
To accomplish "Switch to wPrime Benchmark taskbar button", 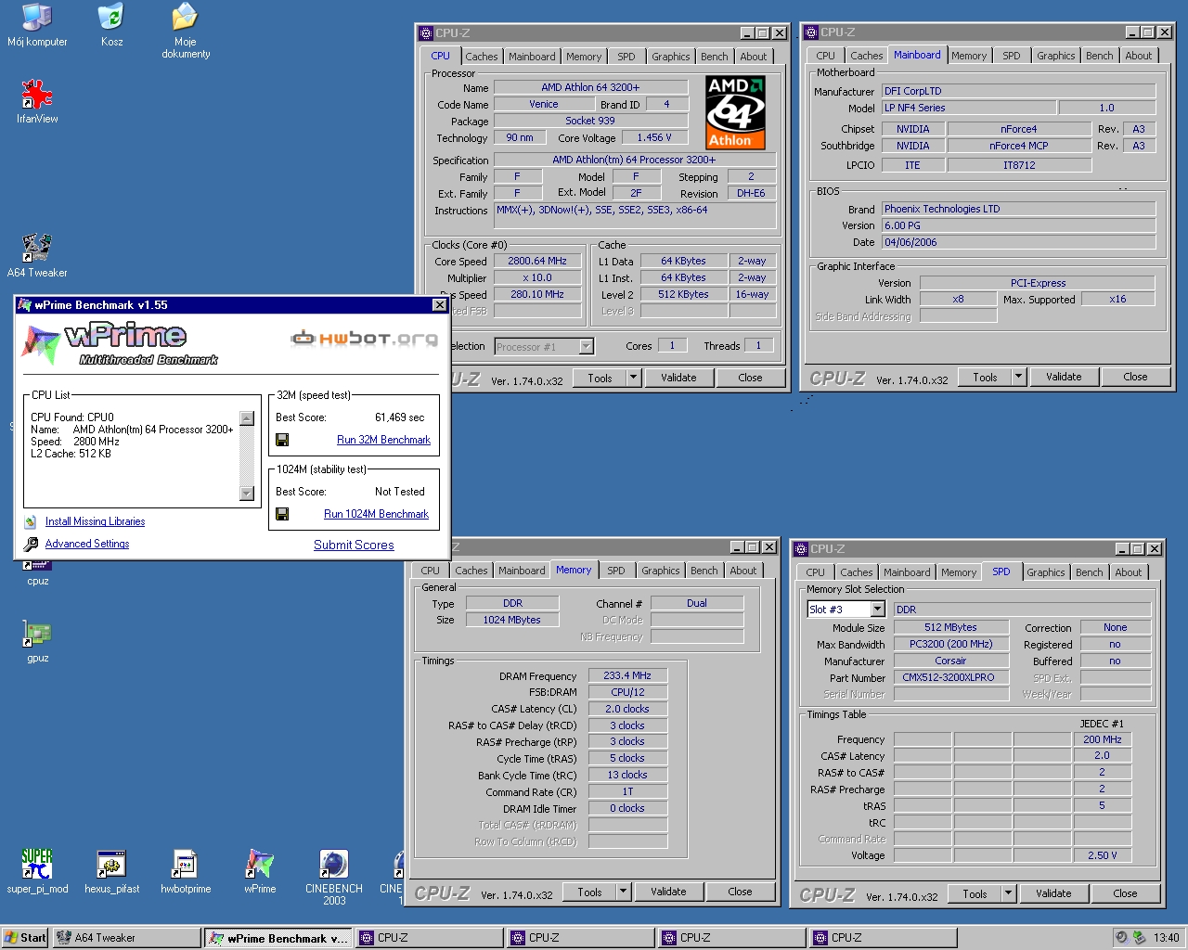I will [277, 938].
